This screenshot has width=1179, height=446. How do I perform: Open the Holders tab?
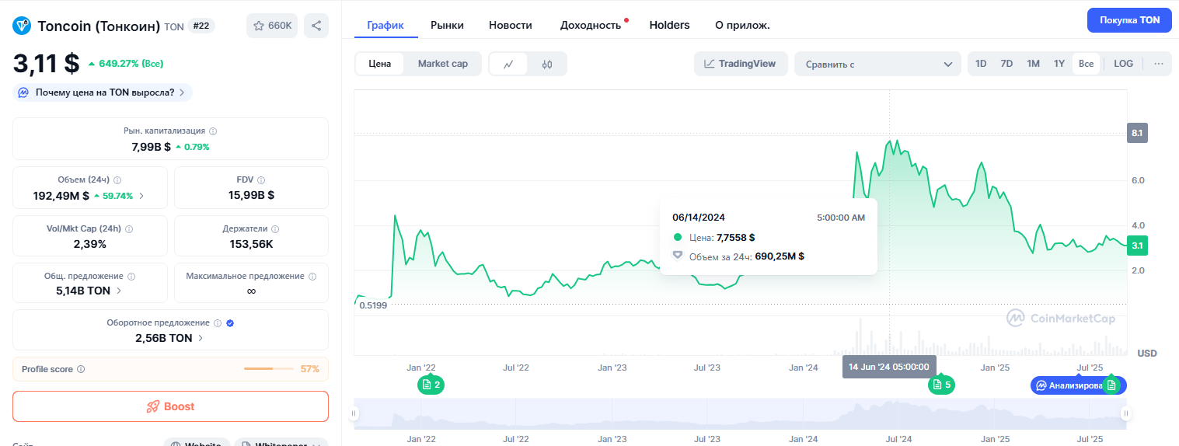[669, 25]
